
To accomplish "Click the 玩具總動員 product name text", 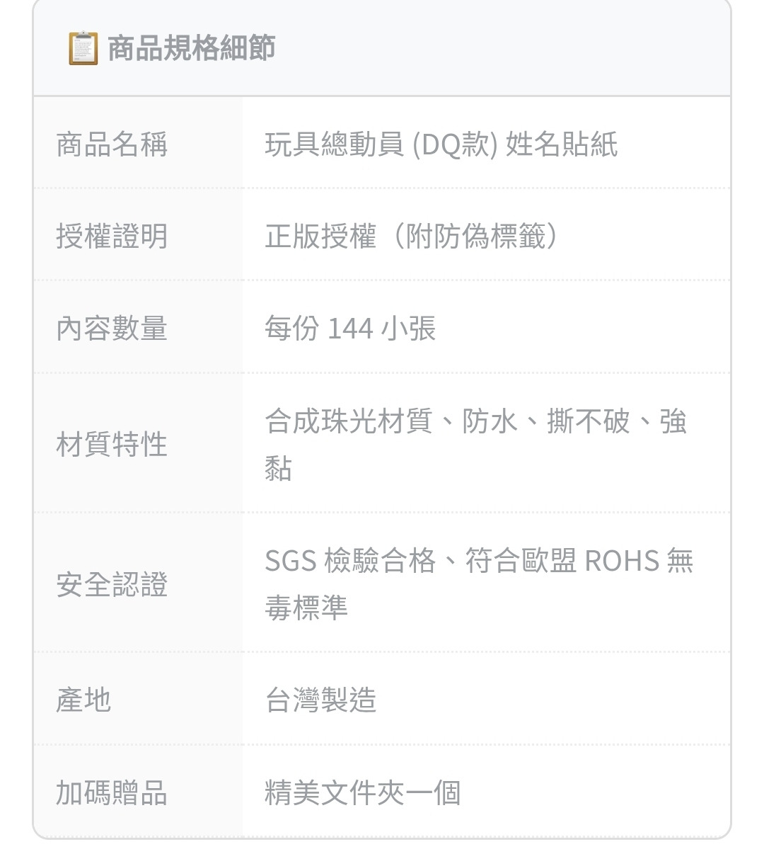I will pyautogui.click(x=334, y=144).
